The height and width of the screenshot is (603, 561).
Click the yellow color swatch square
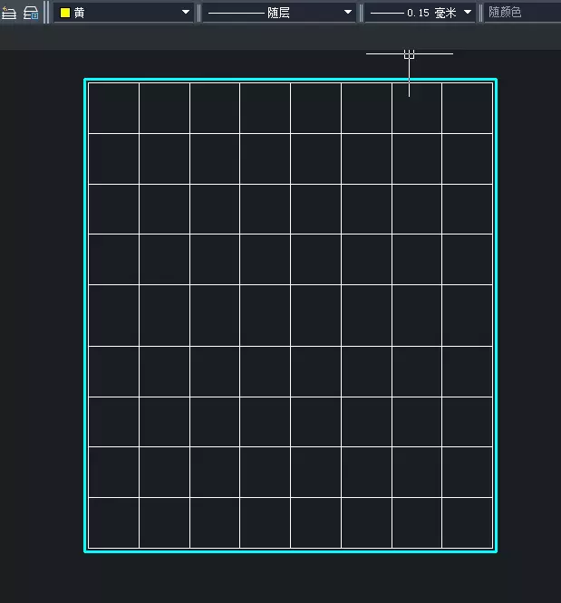(x=65, y=13)
